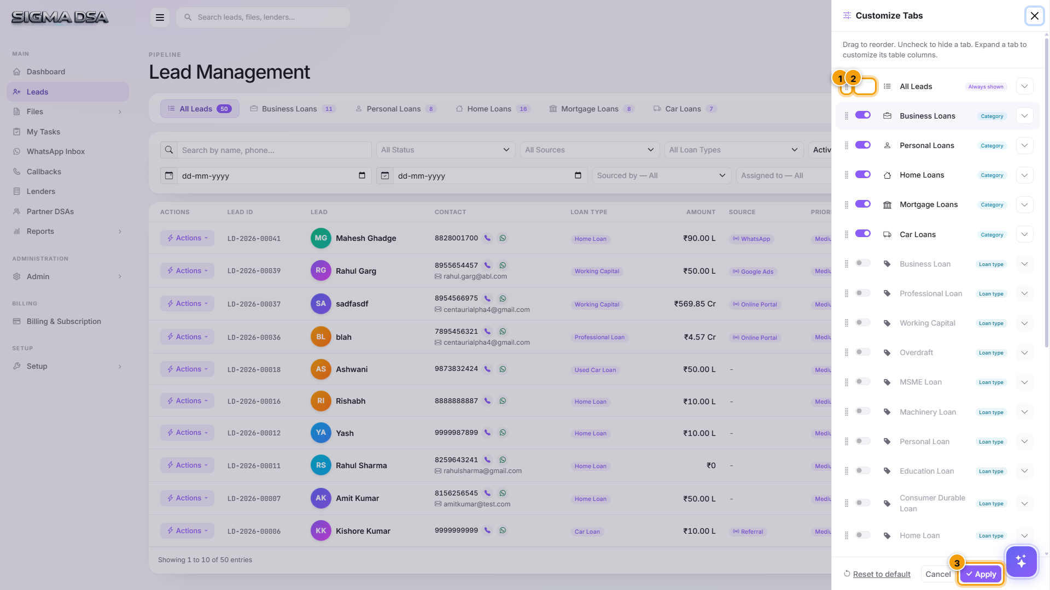The image size is (1050, 590).
Task: Click the tag icon beside MSME Loan
Action: tap(887, 382)
